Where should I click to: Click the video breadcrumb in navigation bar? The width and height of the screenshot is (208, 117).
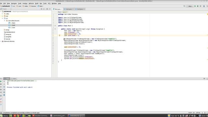coord(25,6)
